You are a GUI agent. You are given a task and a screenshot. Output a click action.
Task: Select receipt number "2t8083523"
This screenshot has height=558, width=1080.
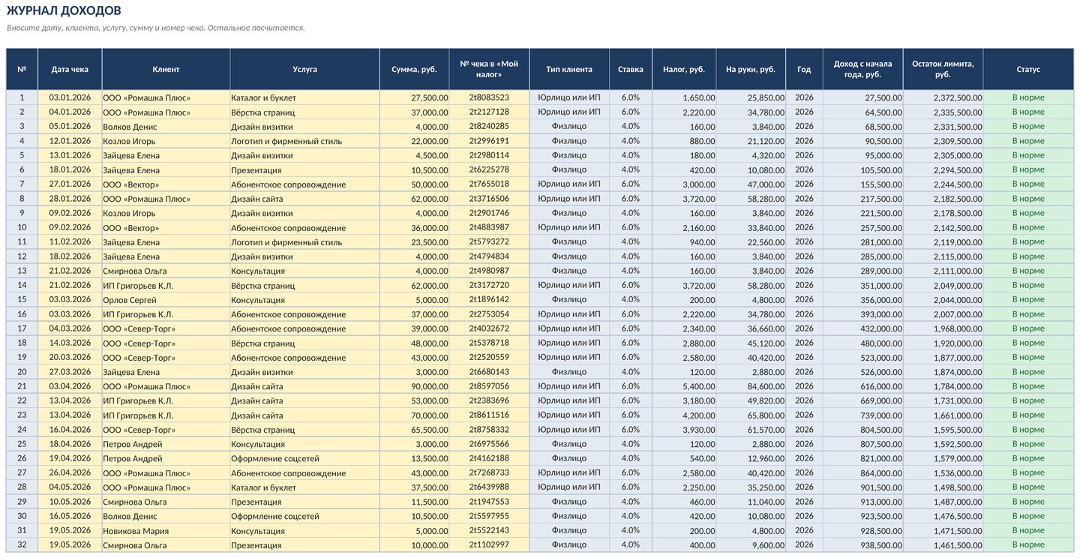(489, 97)
